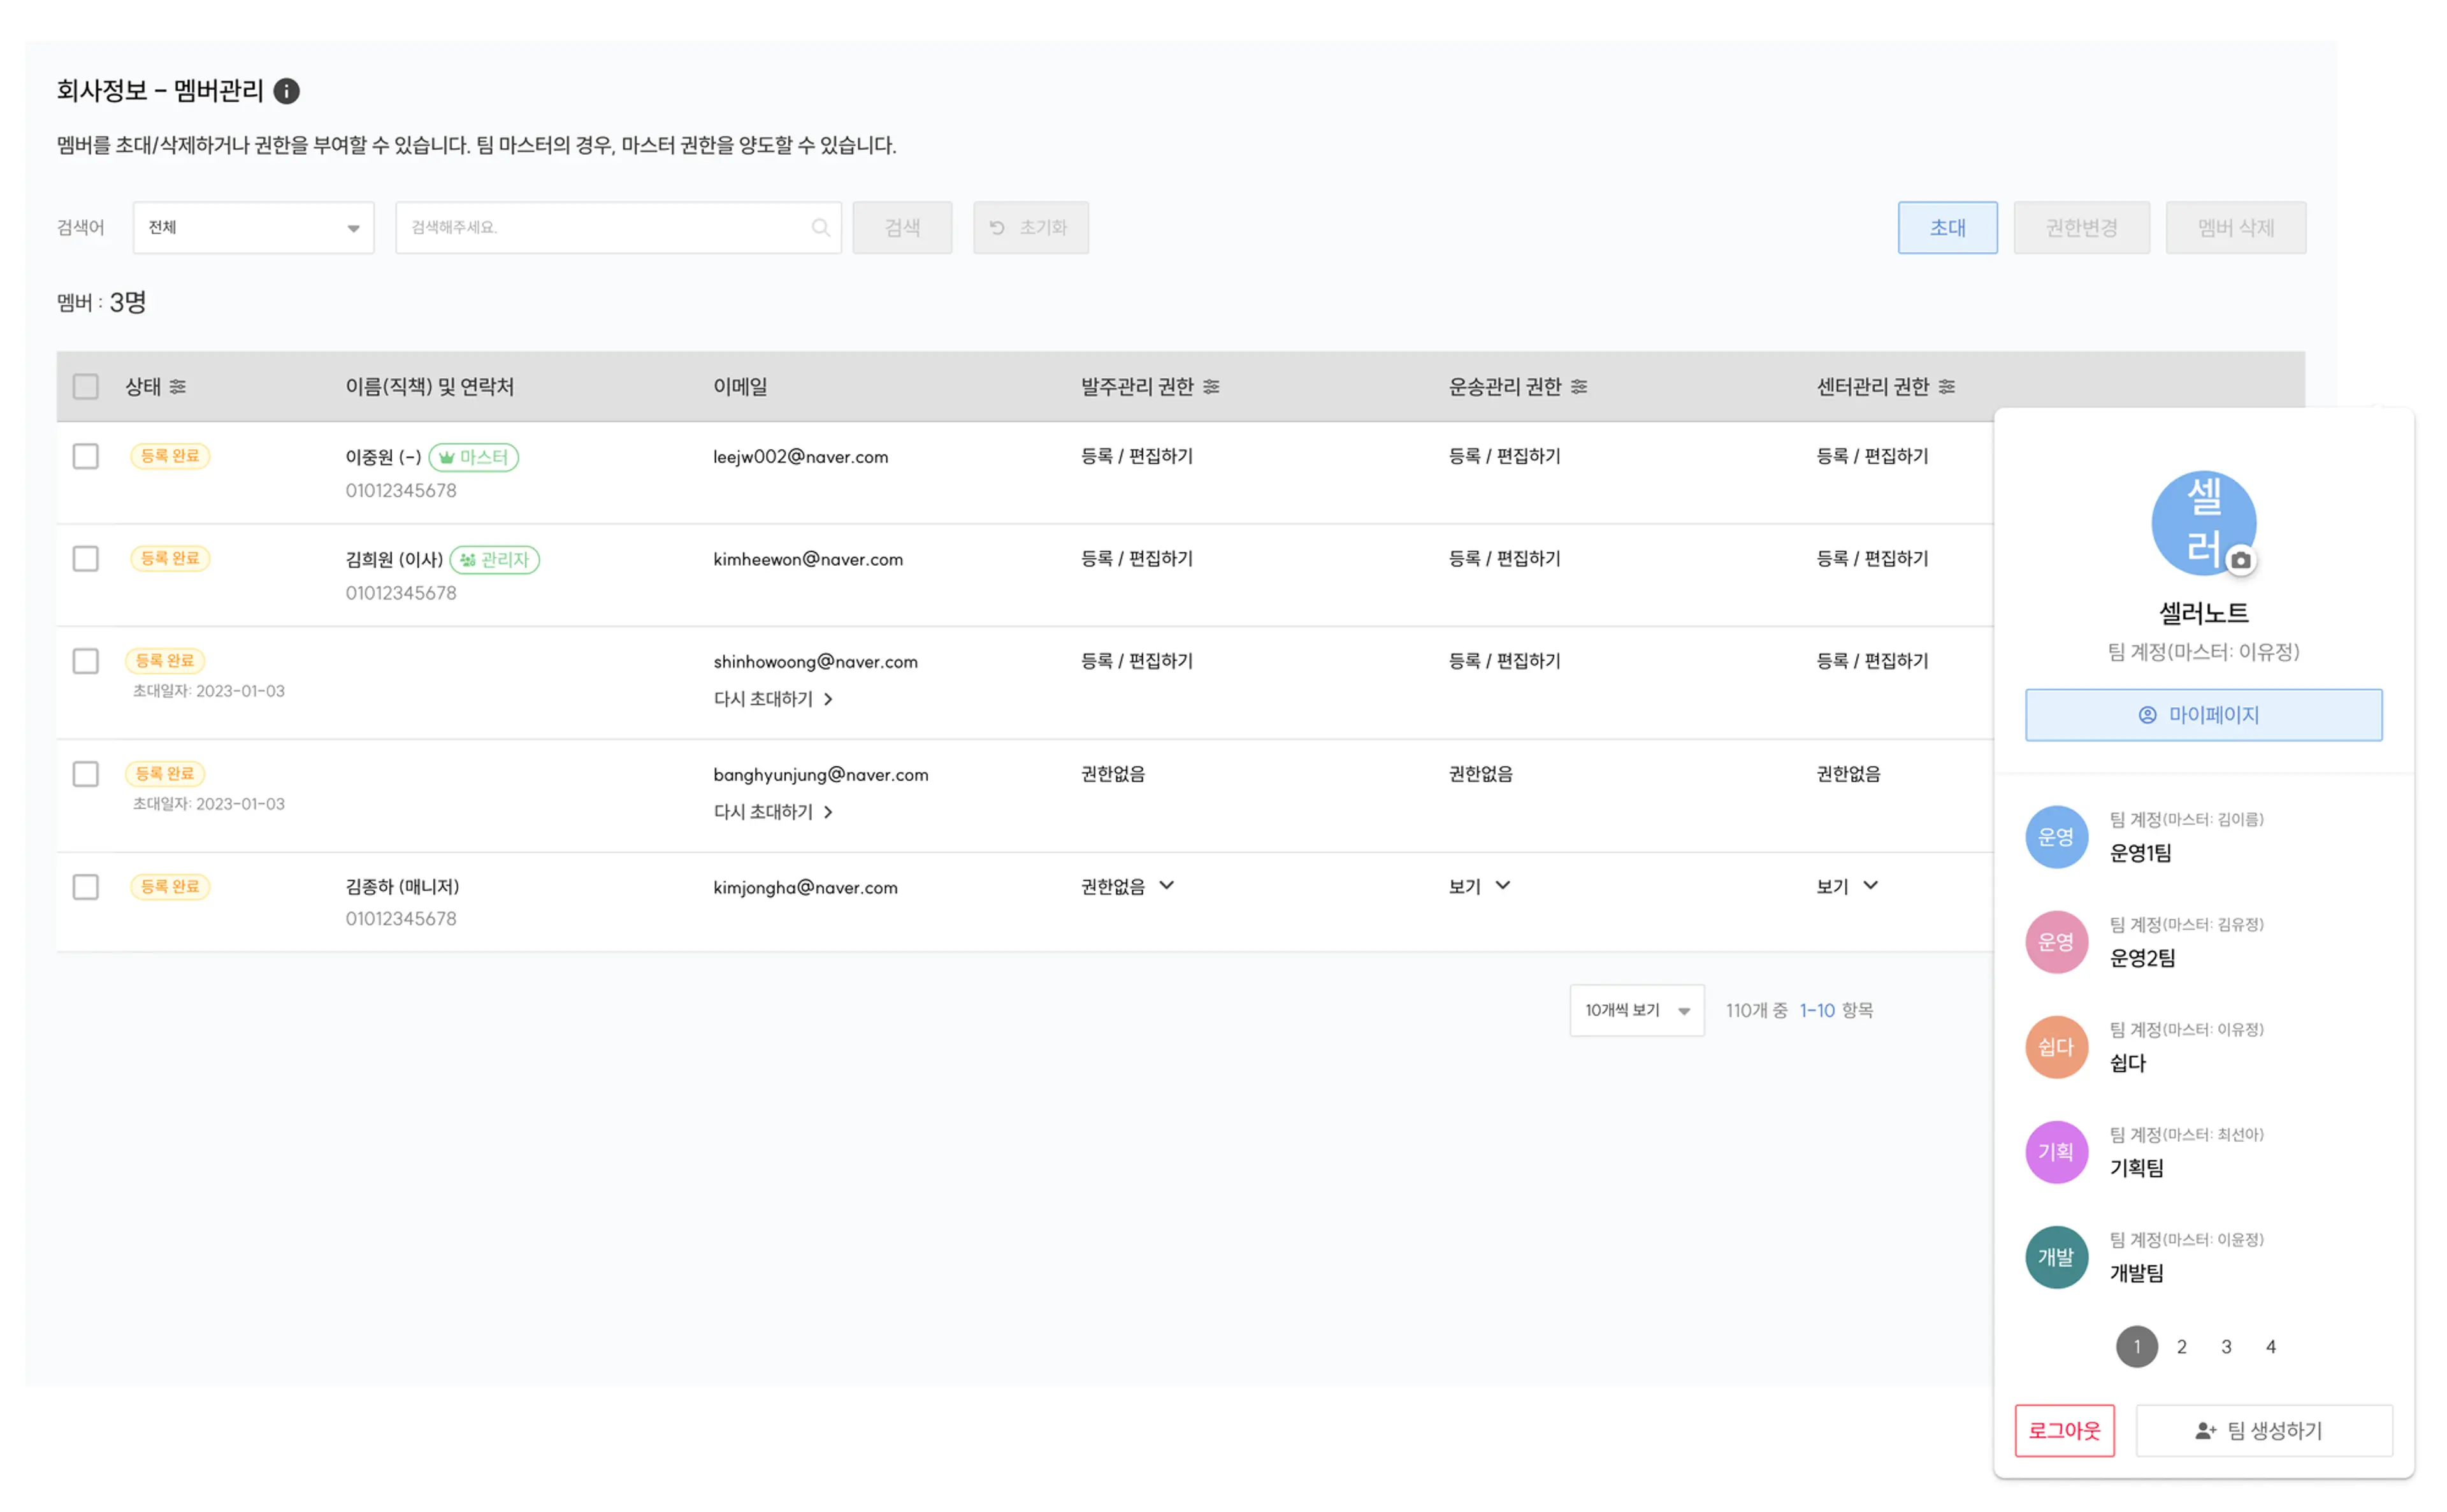Image resolution: width=2447 pixels, height=1512 pixels.
Task: Click the 멤버 삭제 button
Action: (2235, 228)
